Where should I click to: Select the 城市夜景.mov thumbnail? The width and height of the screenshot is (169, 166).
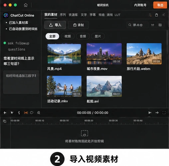pos(104,54)
